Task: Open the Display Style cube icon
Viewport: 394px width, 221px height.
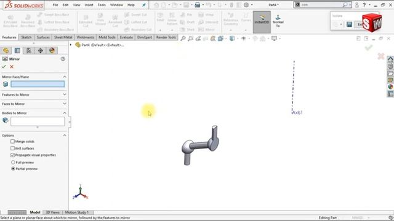Action: (232, 38)
